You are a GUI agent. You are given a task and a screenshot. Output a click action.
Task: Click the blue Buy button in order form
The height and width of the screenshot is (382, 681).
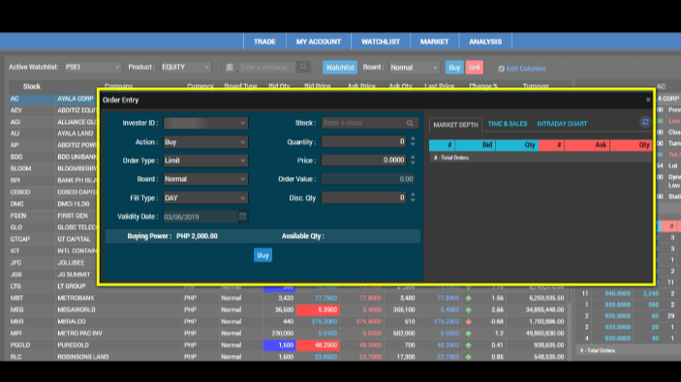coord(263,255)
